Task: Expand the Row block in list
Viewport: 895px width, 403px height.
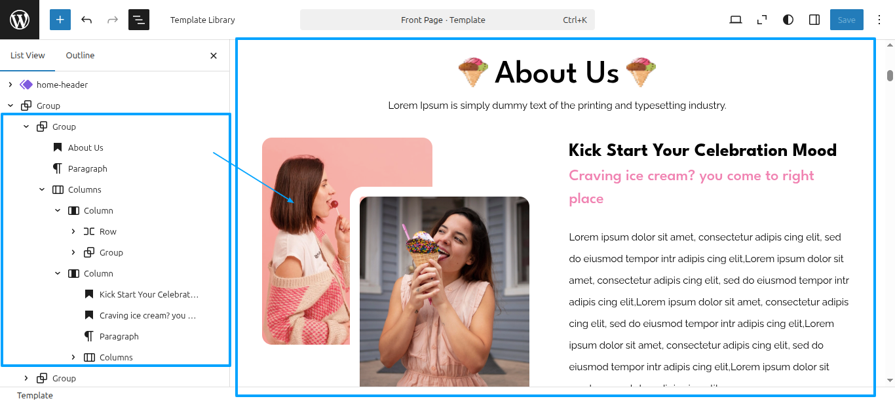Action: pos(73,231)
